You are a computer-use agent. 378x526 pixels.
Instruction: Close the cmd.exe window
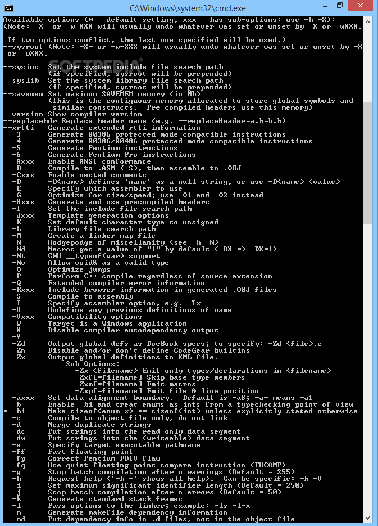click(x=361, y=6)
